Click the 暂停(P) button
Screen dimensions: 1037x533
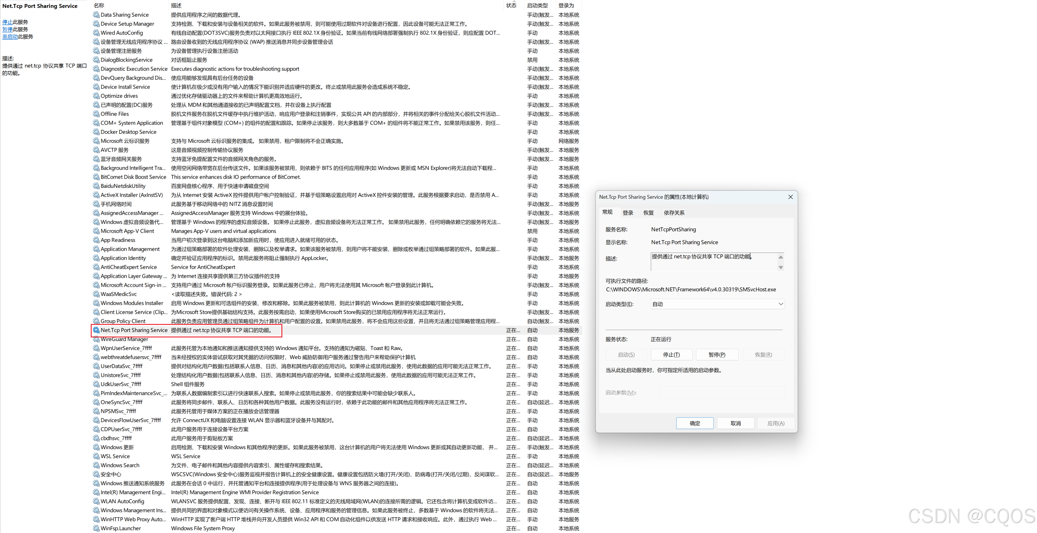coord(717,355)
